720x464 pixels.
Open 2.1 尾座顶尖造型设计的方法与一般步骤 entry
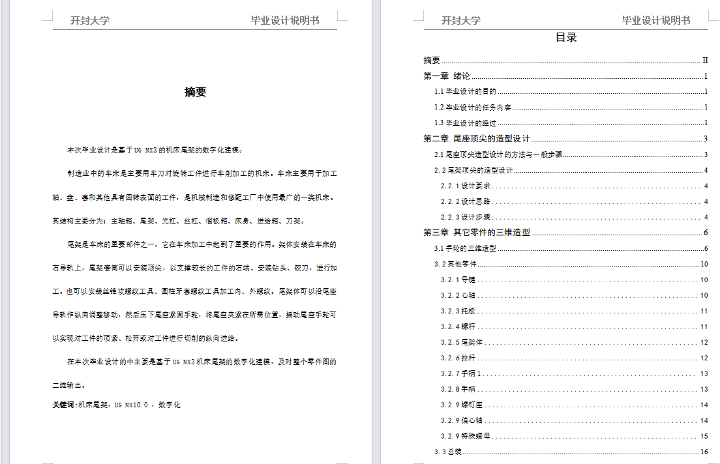coord(571,154)
